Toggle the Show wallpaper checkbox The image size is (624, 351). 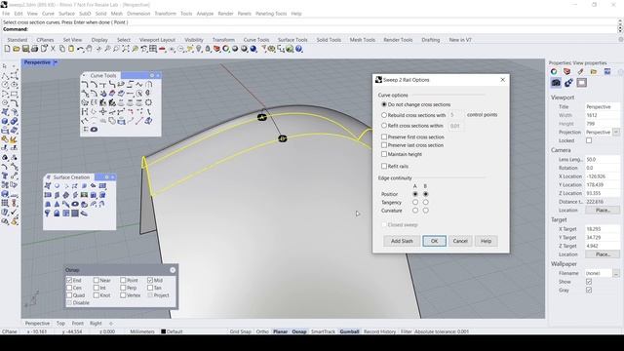[589, 282]
